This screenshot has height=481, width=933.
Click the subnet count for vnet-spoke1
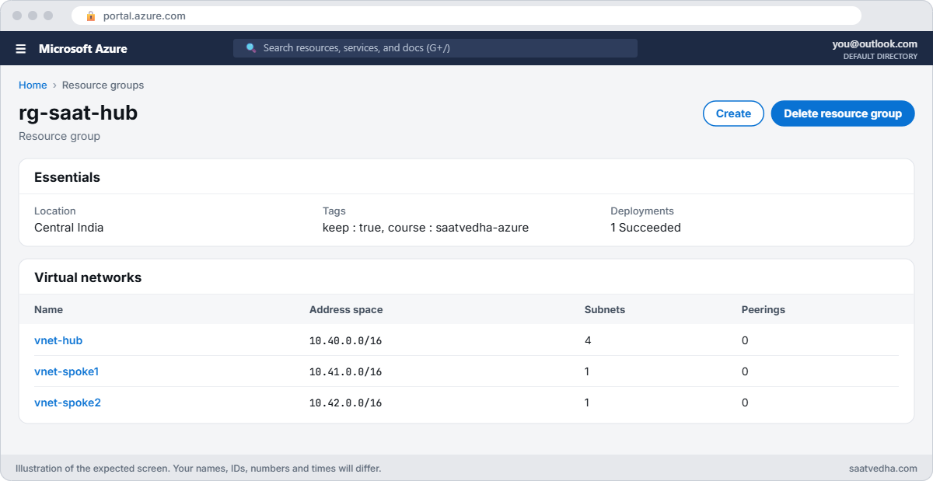587,371
